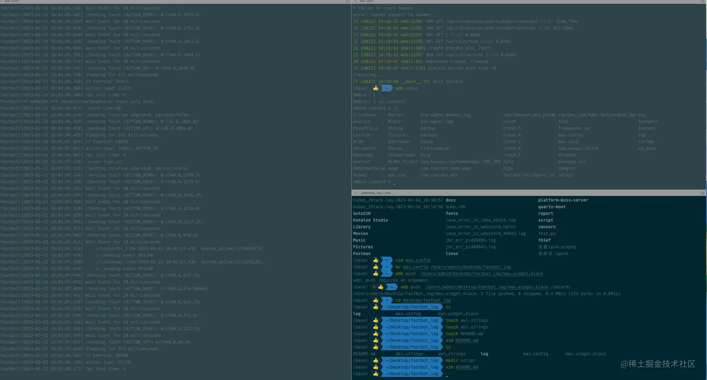Select 'Postman' directory name
Viewport: 707px width, 380px height.
click(x=362, y=254)
